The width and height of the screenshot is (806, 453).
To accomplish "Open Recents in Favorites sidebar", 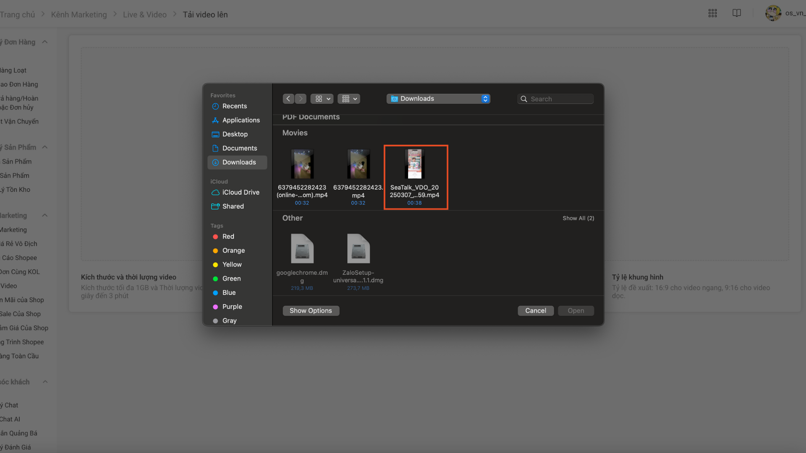I will (x=234, y=106).
